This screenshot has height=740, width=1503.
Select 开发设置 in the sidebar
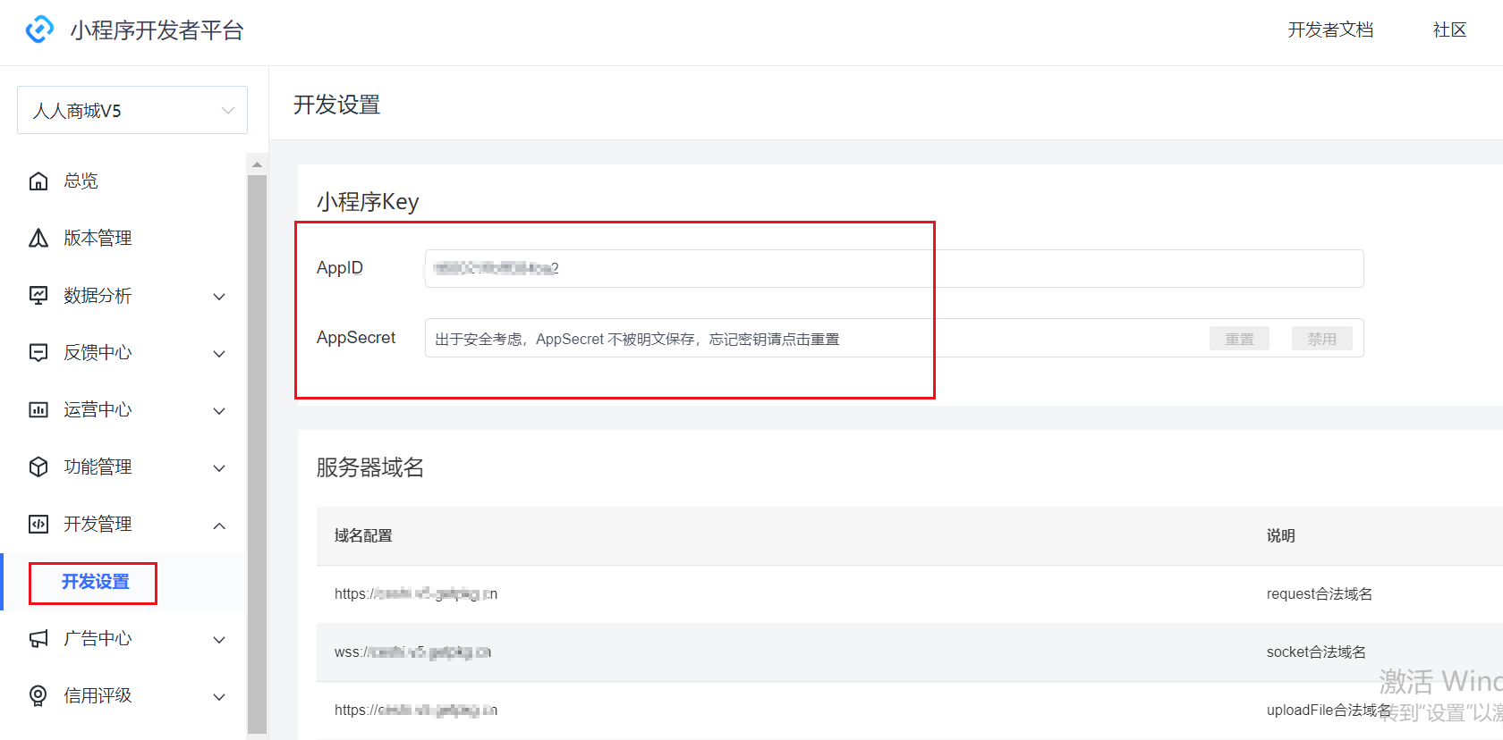point(95,582)
